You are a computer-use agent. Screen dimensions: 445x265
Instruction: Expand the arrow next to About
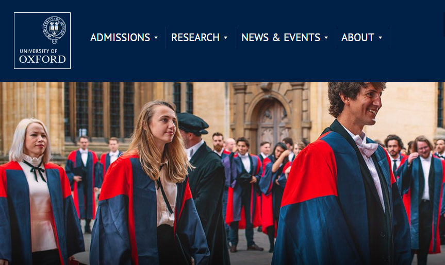tap(381, 38)
